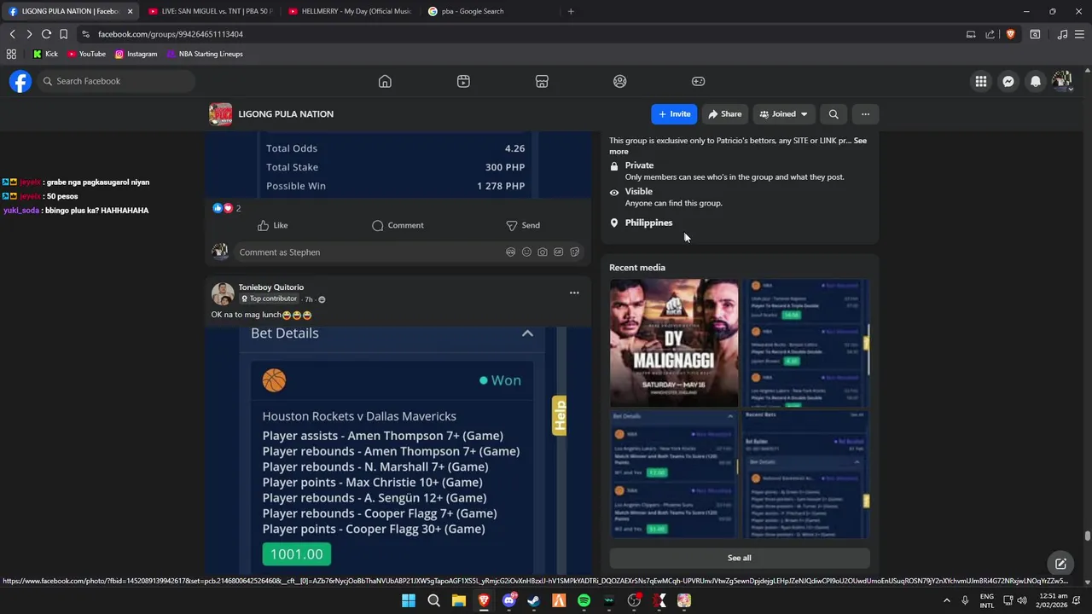Insert an emoji in the comment box
The height and width of the screenshot is (614, 1092).
526,252
